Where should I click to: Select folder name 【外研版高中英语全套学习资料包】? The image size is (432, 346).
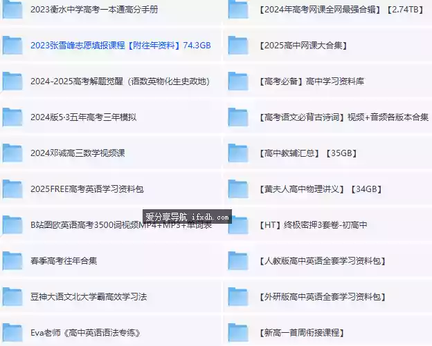pos(323,296)
